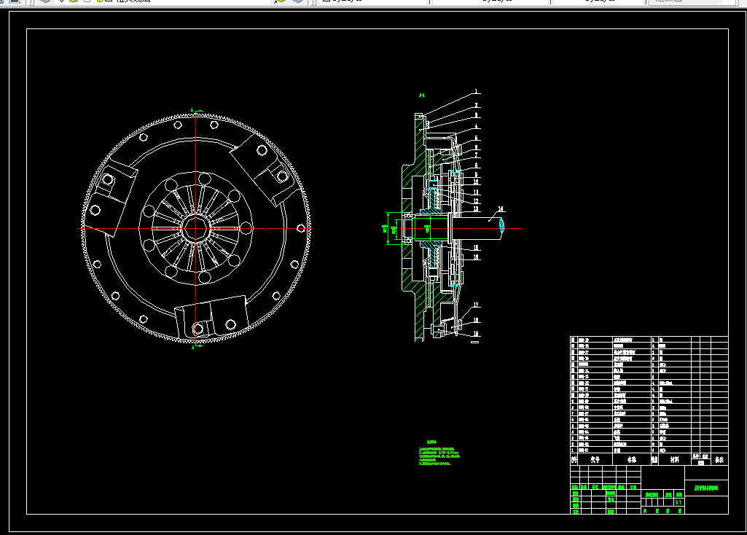The width and height of the screenshot is (747, 535).
Task: Select the 1:1 scale value in title block
Action: 678,503
